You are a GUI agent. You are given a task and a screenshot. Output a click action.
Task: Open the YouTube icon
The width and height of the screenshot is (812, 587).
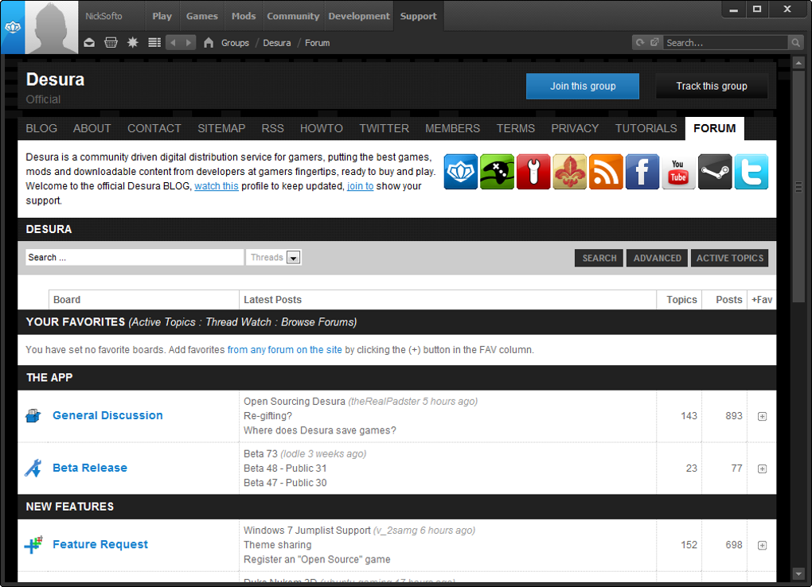pos(678,172)
